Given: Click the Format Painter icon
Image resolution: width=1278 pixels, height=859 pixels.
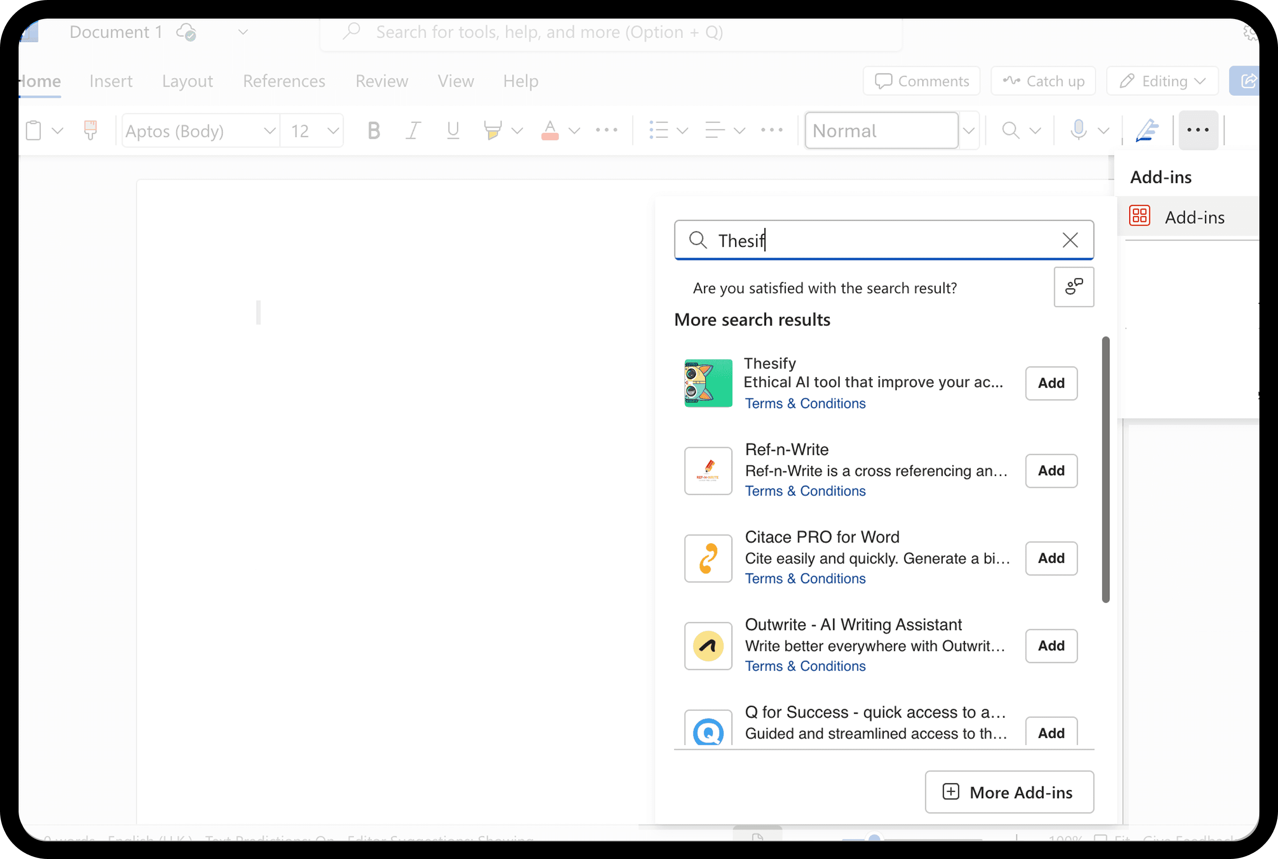Looking at the screenshot, I should click(x=91, y=130).
